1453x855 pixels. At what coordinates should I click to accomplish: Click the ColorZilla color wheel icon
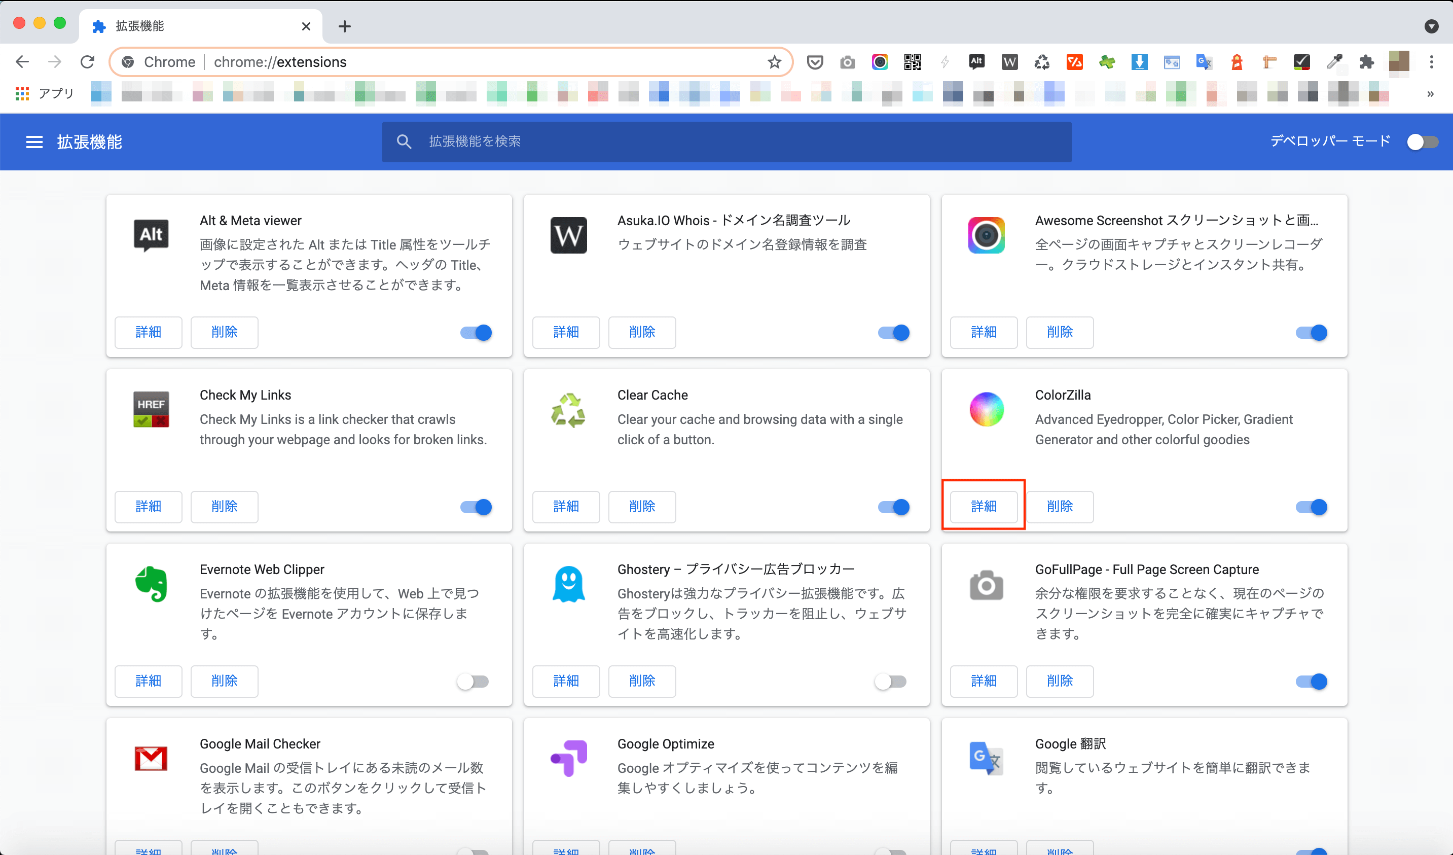point(987,409)
